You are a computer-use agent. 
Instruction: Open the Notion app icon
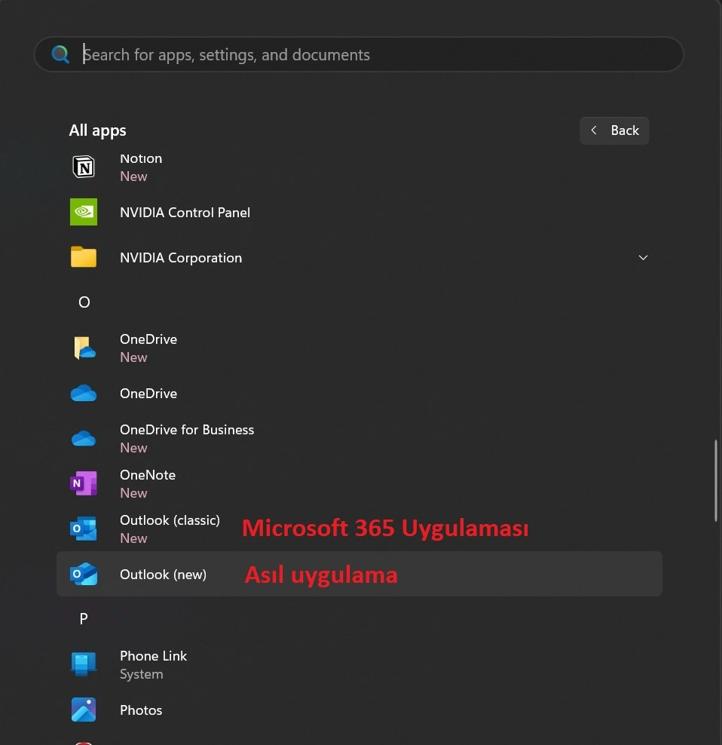[x=84, y=167]
